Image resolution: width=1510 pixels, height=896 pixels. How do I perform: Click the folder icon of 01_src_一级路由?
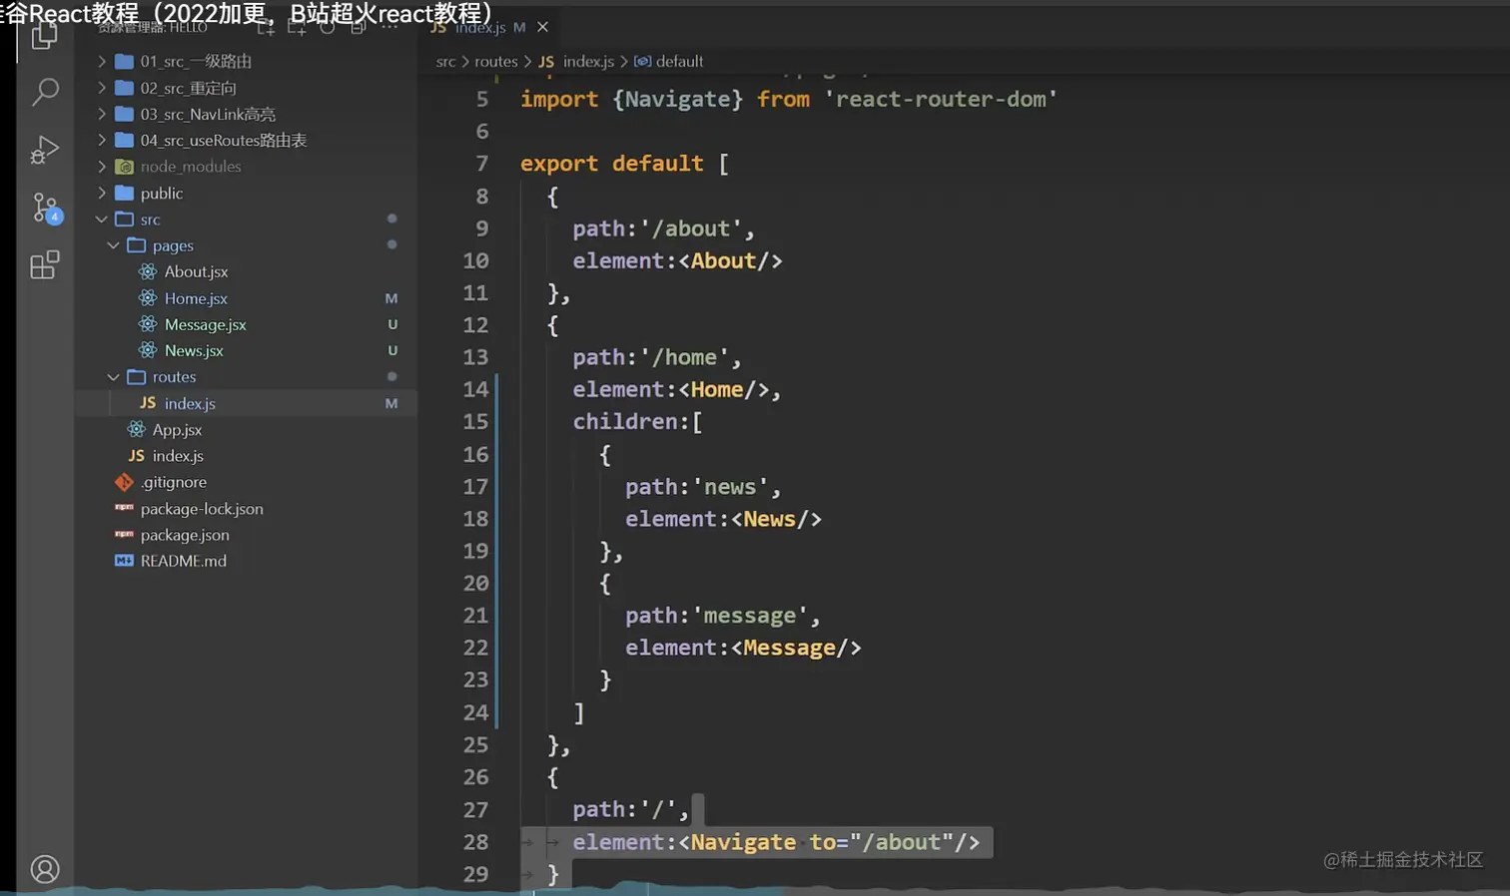click(125, 61)
